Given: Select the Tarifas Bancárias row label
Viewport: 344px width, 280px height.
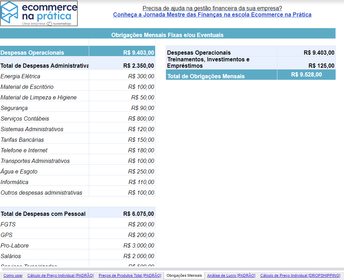Looking at the screenshot, I should [x=44, y=138].
